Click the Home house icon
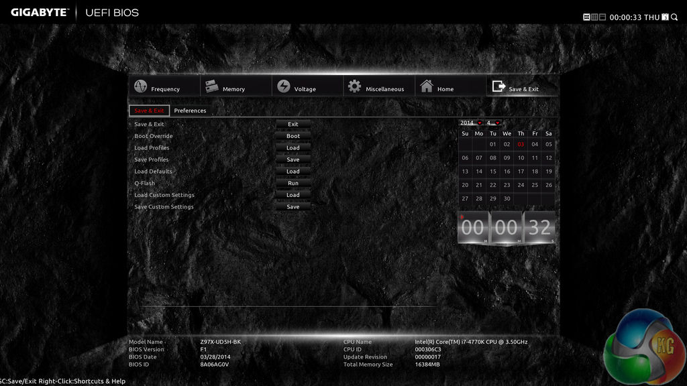687x386 pixels. coord(426,86)
